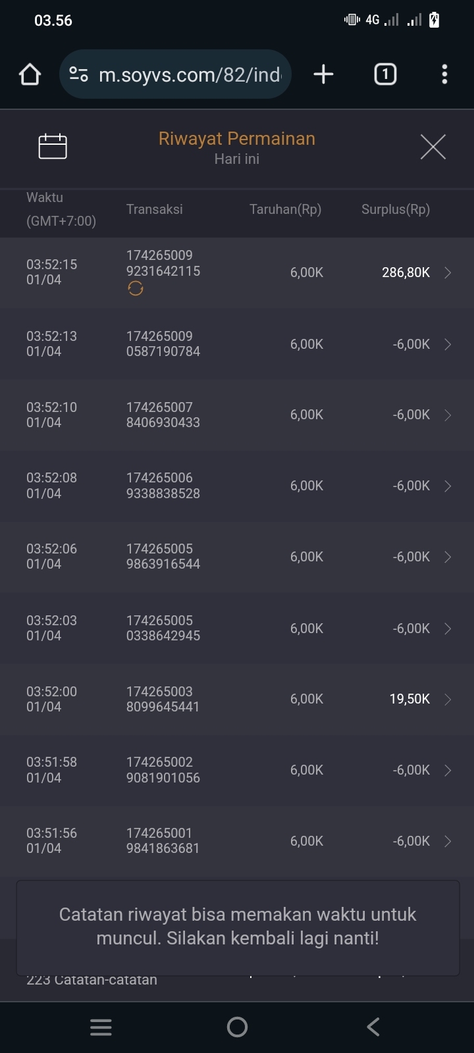The image size is (474, 1053).
Task: Click the m.soyvs.com address bar
Action: 190,74
